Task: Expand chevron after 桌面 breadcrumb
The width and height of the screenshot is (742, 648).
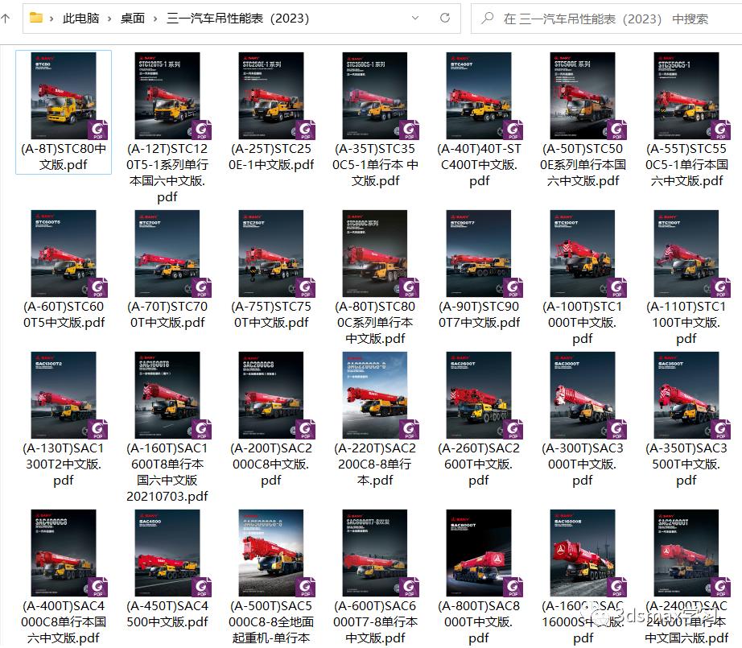Action: coord(155,19)
